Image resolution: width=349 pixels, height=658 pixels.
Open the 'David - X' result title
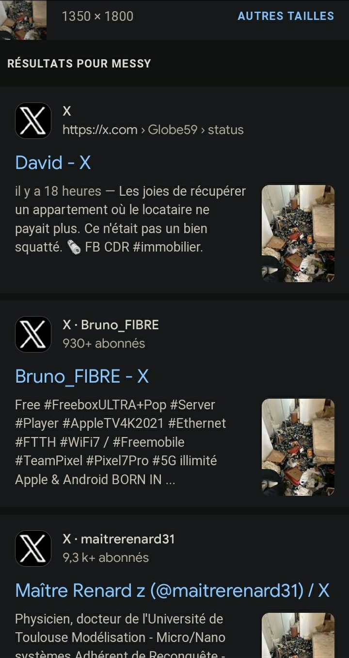point(53,162)
